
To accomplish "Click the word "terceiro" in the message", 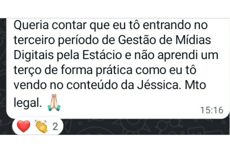I will tap(34, 40).
